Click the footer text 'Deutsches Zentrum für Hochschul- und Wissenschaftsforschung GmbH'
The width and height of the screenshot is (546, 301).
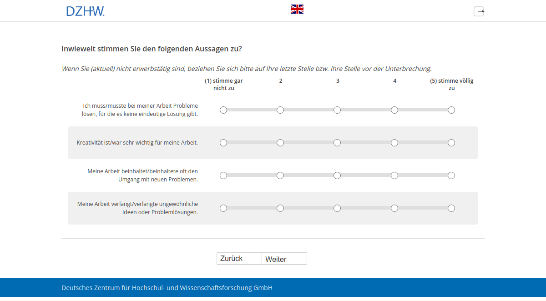pos(167,287)
